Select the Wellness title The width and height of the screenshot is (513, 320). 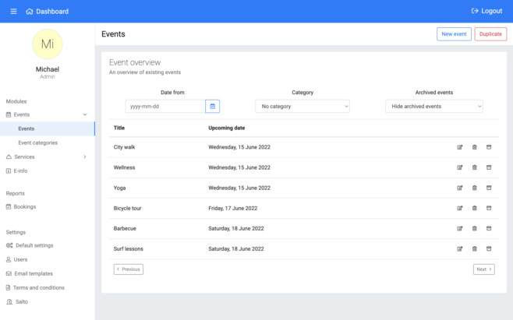click(124, 167)
